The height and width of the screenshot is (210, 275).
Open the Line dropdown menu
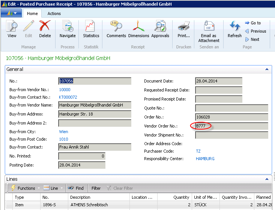[x=52, y=188]
